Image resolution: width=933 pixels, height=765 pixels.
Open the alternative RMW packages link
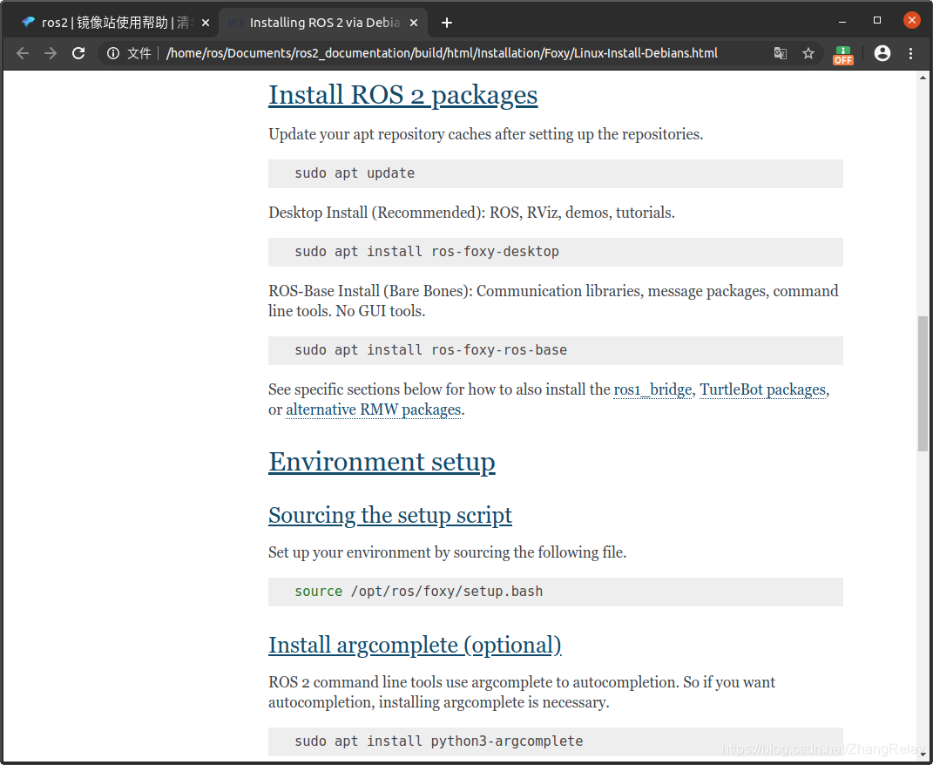[x=373, y=410]
